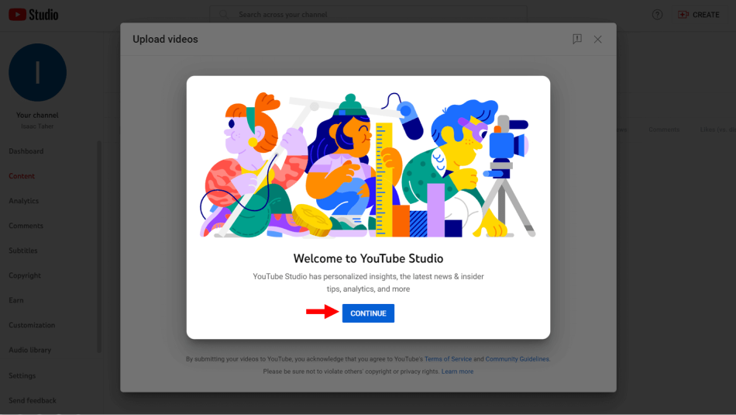Open Subtitles in the sidebar
The width and height of the screenshot is (736, 415).
[23, 251]
